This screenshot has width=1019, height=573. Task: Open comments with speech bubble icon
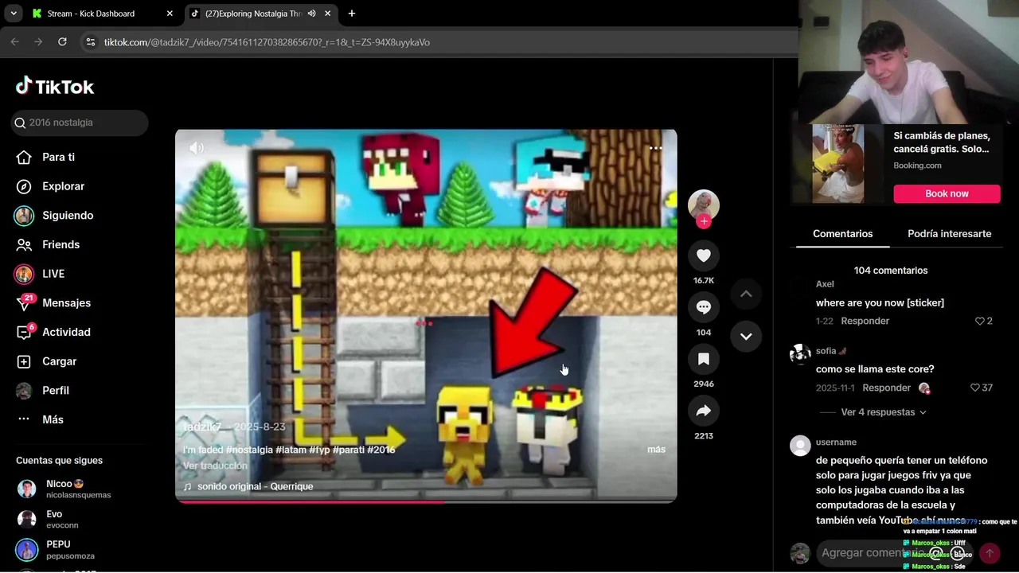point(704,307)
